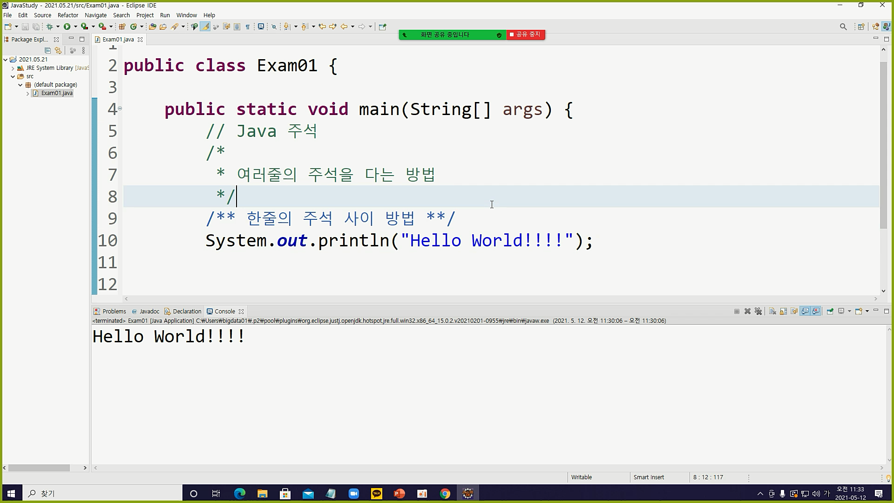Click the green Run button in toolbar

(x=67, y=27)
